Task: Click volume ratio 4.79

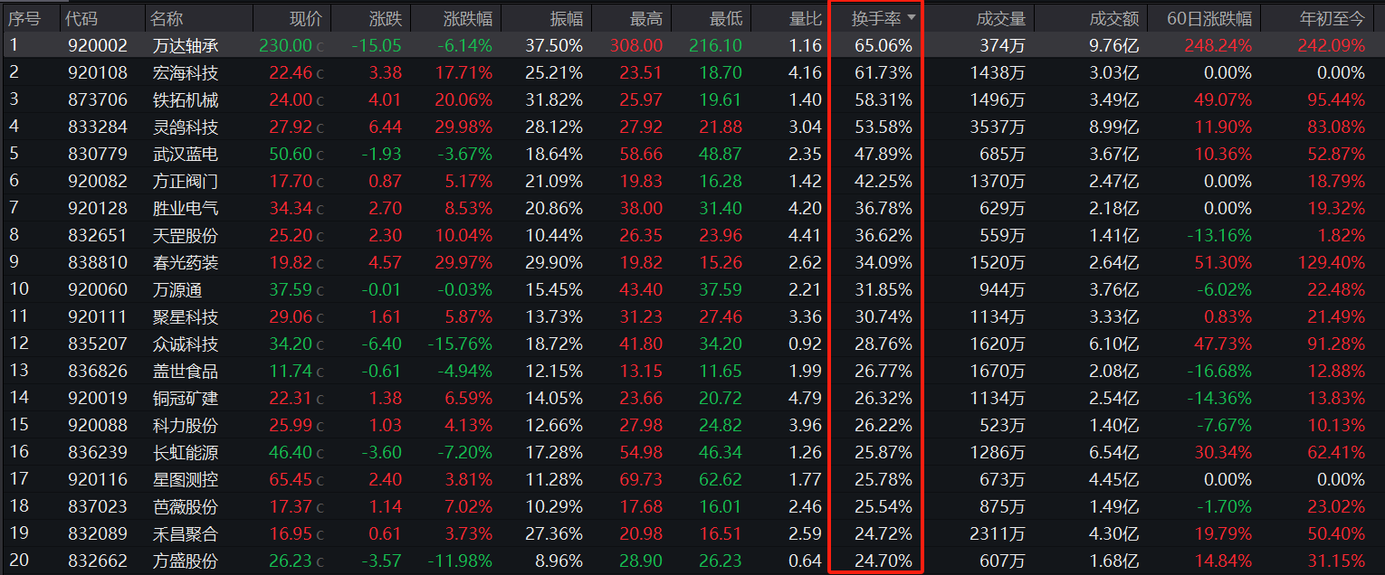Action: 805,398
